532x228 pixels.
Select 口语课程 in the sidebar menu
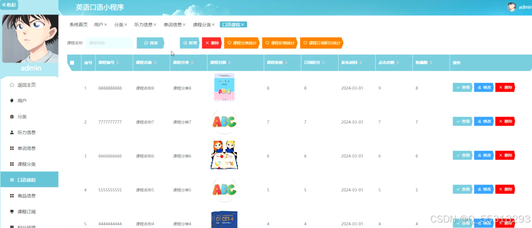(29, 180)
